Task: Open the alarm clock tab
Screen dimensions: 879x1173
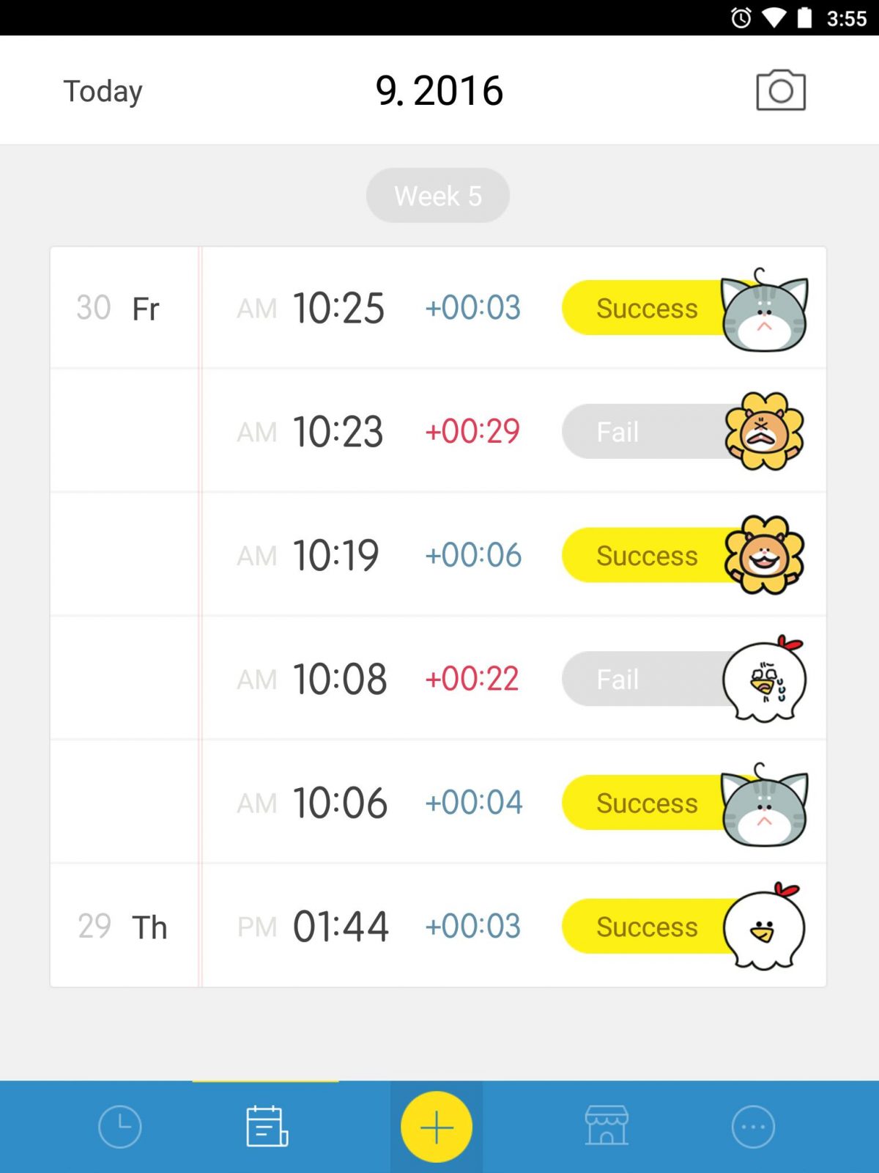Action: click(x=119, y=1126)
